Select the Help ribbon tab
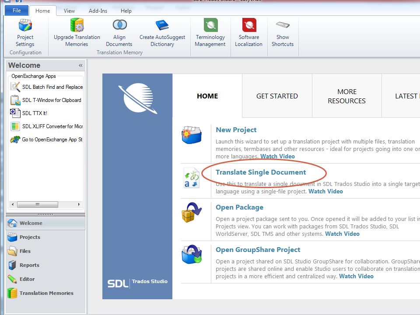The width and height of the screenshot is (420, 315). 126,10
